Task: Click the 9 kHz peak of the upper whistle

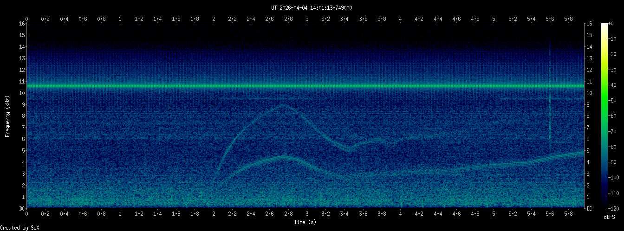Action: tap(283, 105)
